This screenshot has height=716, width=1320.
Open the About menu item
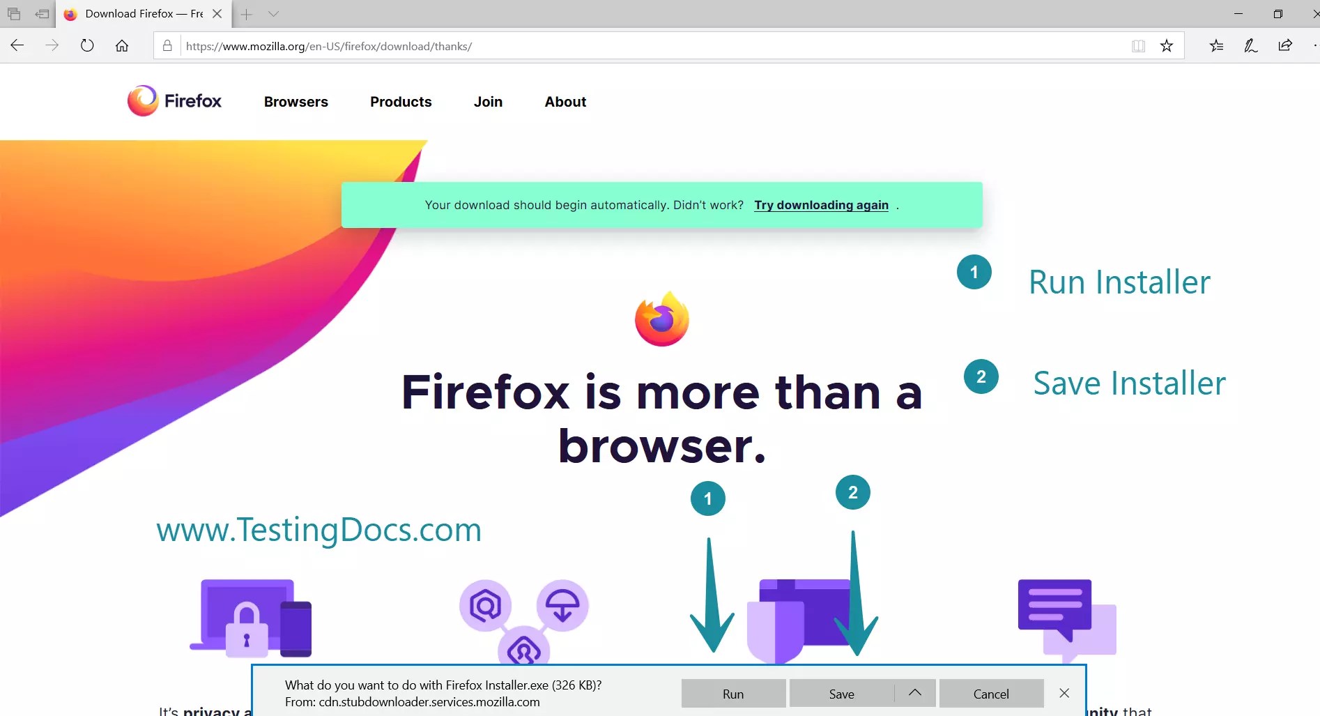565,102
